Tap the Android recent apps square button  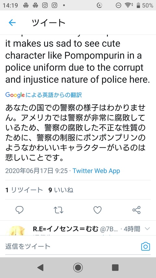pos(115,268)
